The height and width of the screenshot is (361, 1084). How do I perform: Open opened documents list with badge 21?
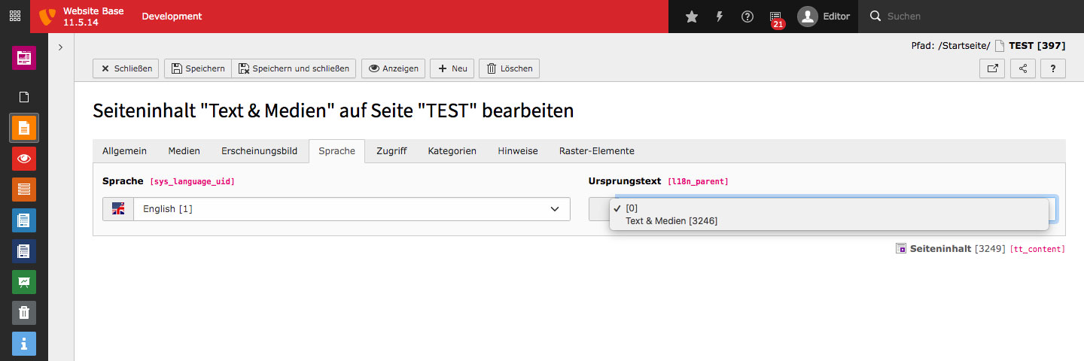[x=776, y=17]
